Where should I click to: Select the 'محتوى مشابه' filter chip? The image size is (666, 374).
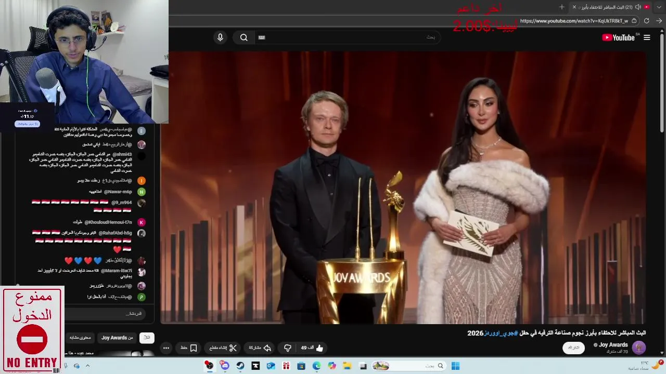pyautogui.click(x=80, y=338)
